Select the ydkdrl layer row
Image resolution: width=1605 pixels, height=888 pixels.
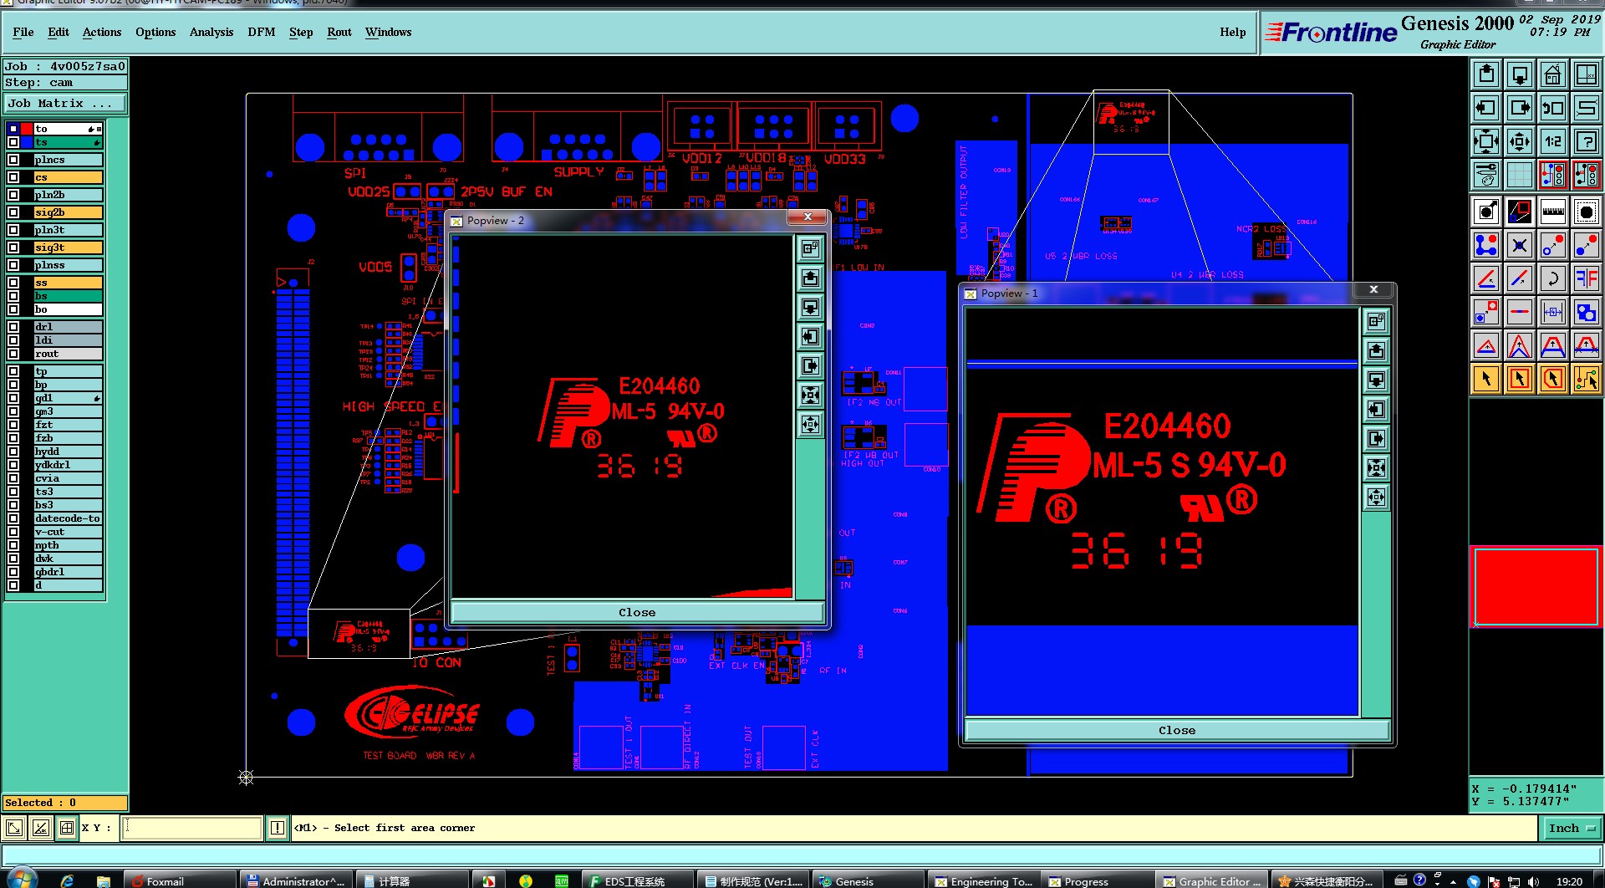pyautogui.click(x=68, y=465)
